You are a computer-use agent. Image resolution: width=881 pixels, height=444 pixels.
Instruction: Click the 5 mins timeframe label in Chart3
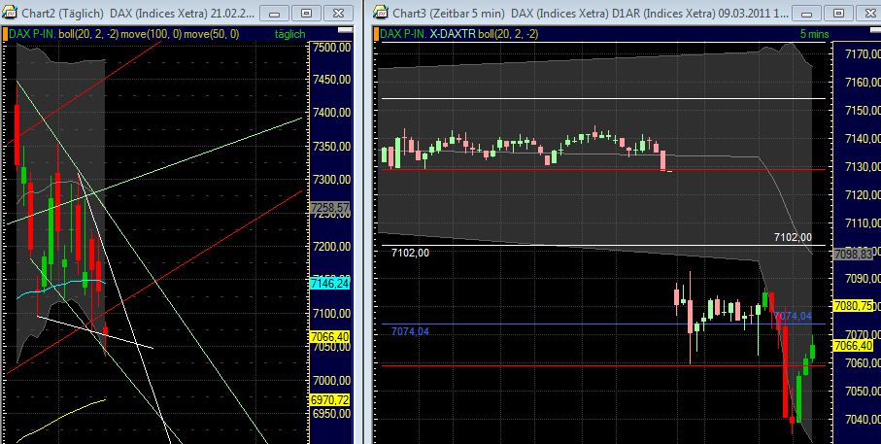click(x=814, y=34)
